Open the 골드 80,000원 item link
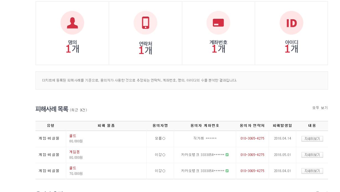The width and height of the screenshot is (340, 192). tap(73, 136)
